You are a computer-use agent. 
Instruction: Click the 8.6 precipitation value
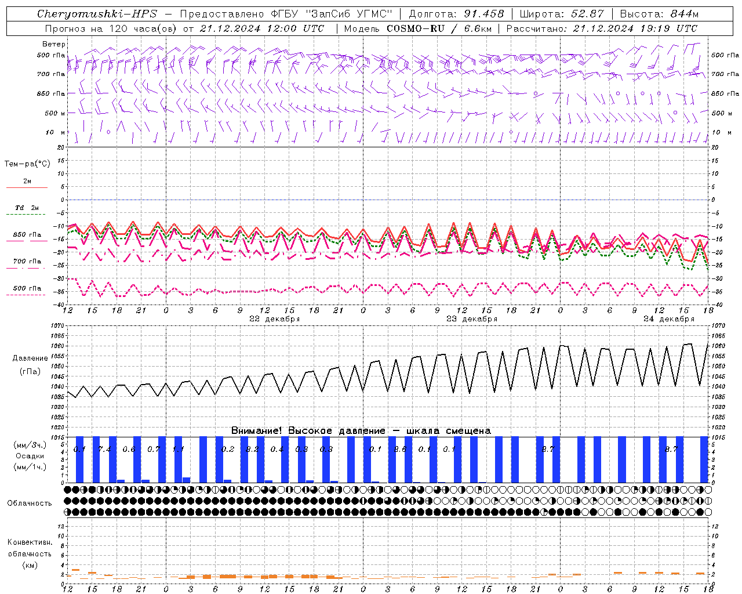[400, 450]
